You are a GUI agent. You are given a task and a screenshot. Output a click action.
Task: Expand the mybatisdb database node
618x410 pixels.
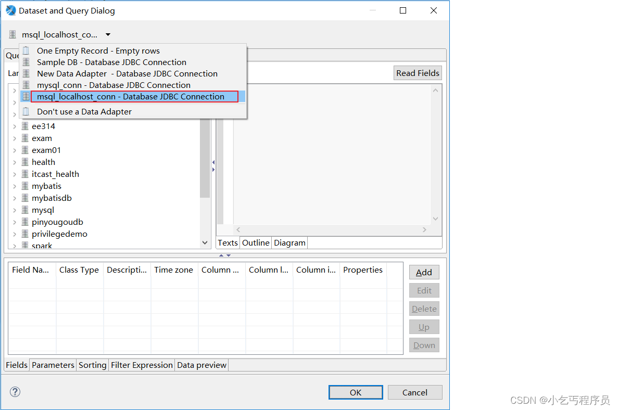tap(15, 198)
